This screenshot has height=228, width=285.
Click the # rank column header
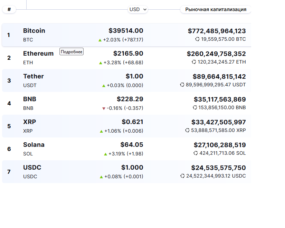9,10
